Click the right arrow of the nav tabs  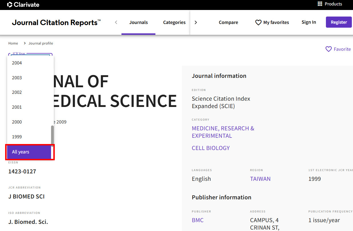pyautogui.click(x=196, y=22)
